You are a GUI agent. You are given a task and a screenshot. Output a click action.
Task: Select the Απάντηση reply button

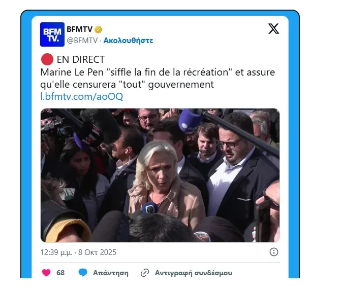[x=111, y=273]
